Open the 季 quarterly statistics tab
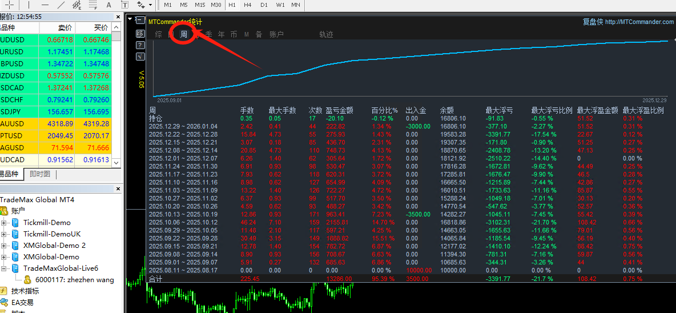This screenshot has height=313, width=676. (x=208, y=34)
